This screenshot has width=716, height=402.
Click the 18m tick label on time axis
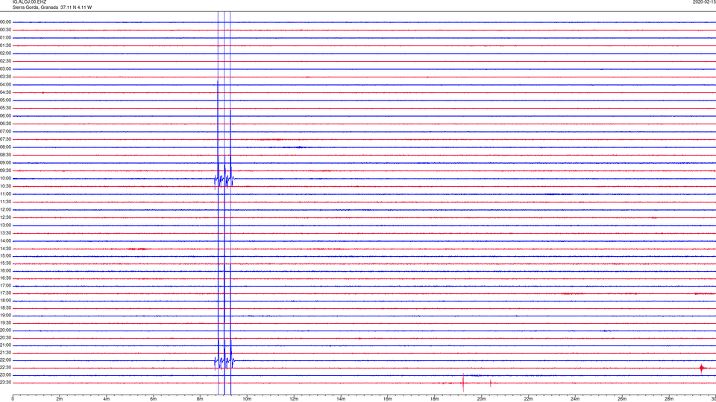click(434, 399)
